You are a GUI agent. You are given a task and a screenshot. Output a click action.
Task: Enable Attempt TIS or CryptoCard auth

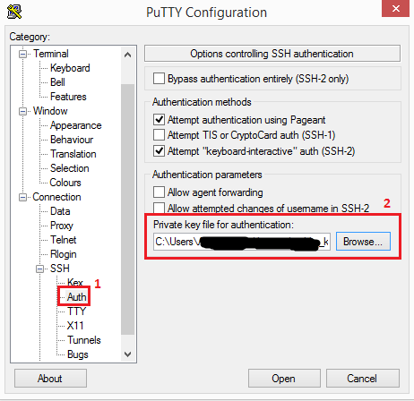[159, 135]
